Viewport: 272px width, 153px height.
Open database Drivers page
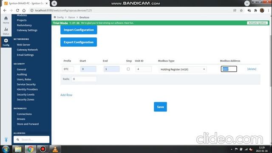pos(21,119)
